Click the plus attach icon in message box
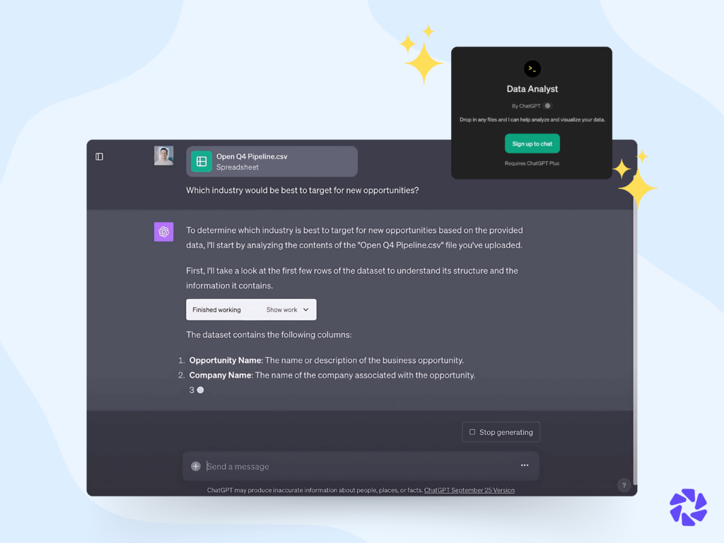Viewport: 724px width, 543px height. pos(196,466)
